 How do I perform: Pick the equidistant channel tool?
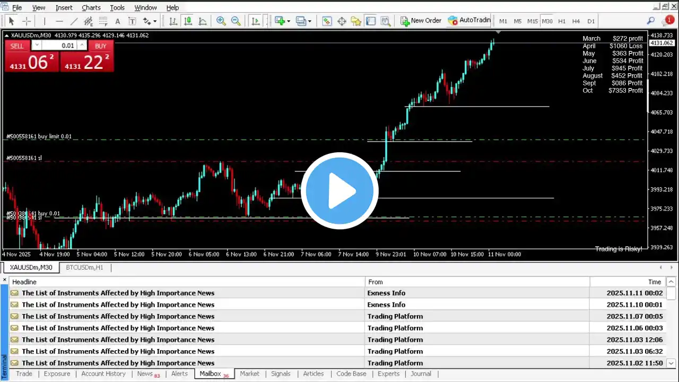pyautogui.click(x=89, y=21)
